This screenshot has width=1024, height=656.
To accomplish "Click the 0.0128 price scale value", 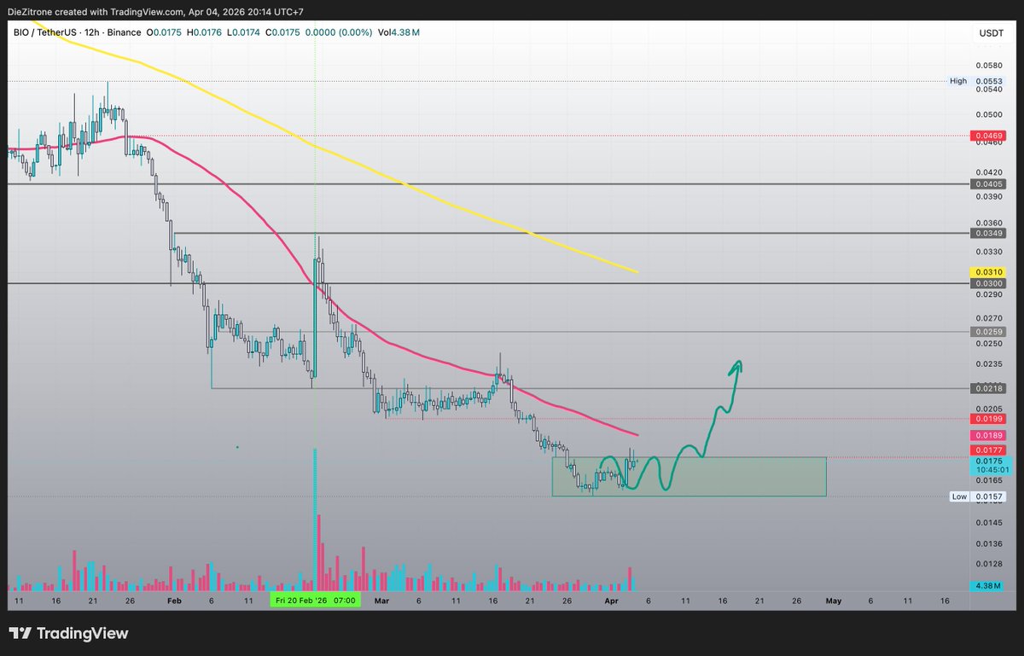I will coord(988,563).
